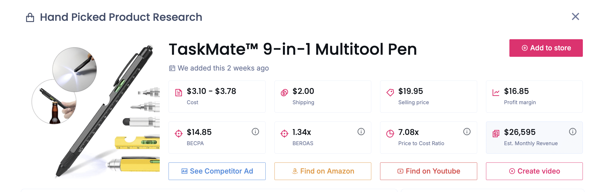
Task: Find this product on Youtube
Action: click(x=428, y=171)
